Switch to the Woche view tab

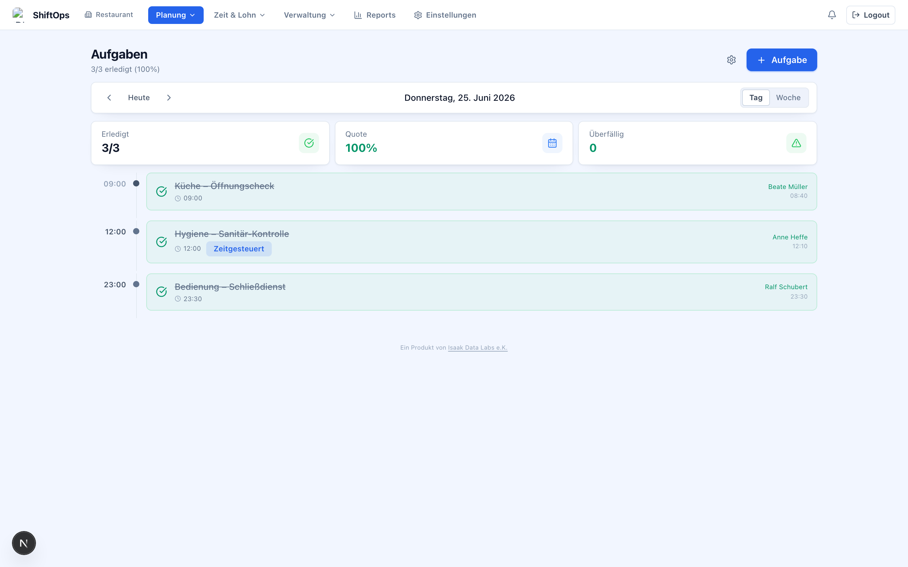pyautogui.click(x=788, y=98)
